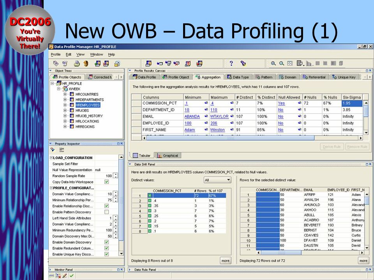The height and width of the screenshot is (280, 374).
Task: Click drill arrow beside DEPARTMENT_ID Null Allowed
Action: click(x=300, y=110)
